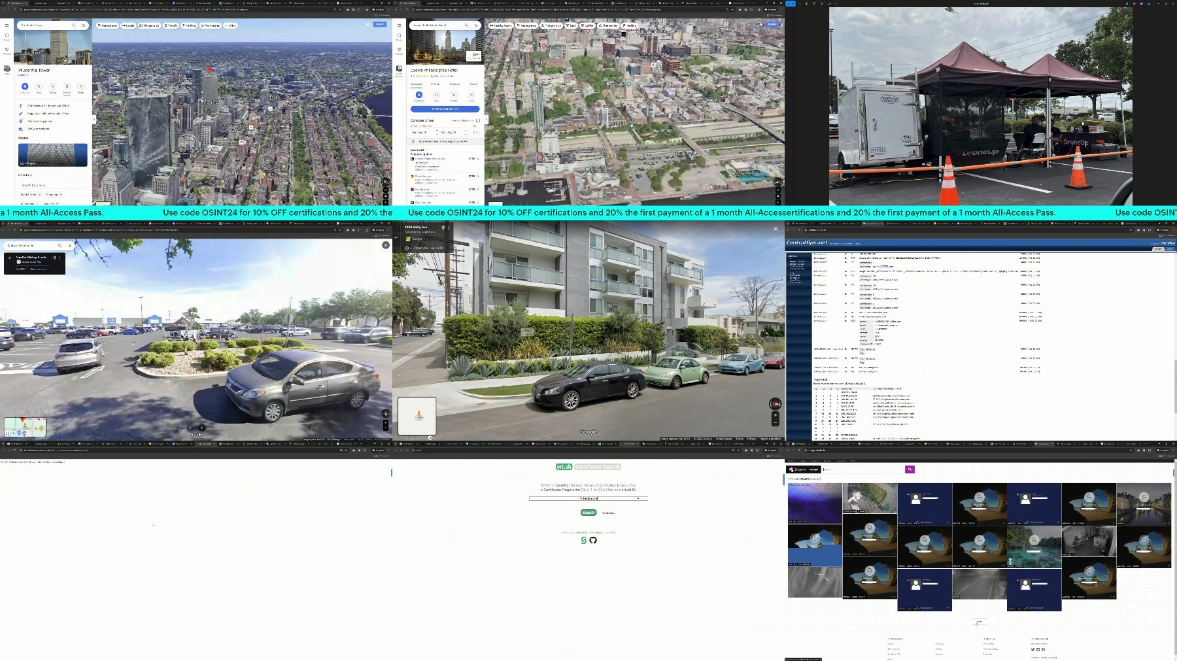Open more options in Los Angeles Street View

pyautogui.click(x=449, y=228)
